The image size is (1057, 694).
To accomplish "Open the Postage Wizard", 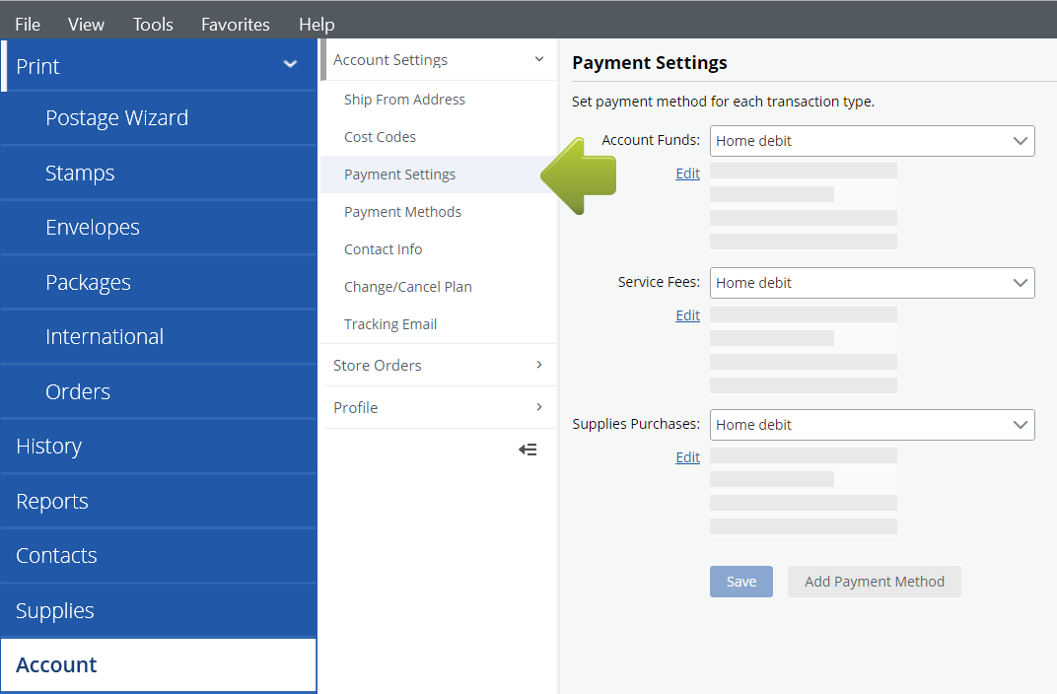I will pyautogui.click(x=117, y=117).
